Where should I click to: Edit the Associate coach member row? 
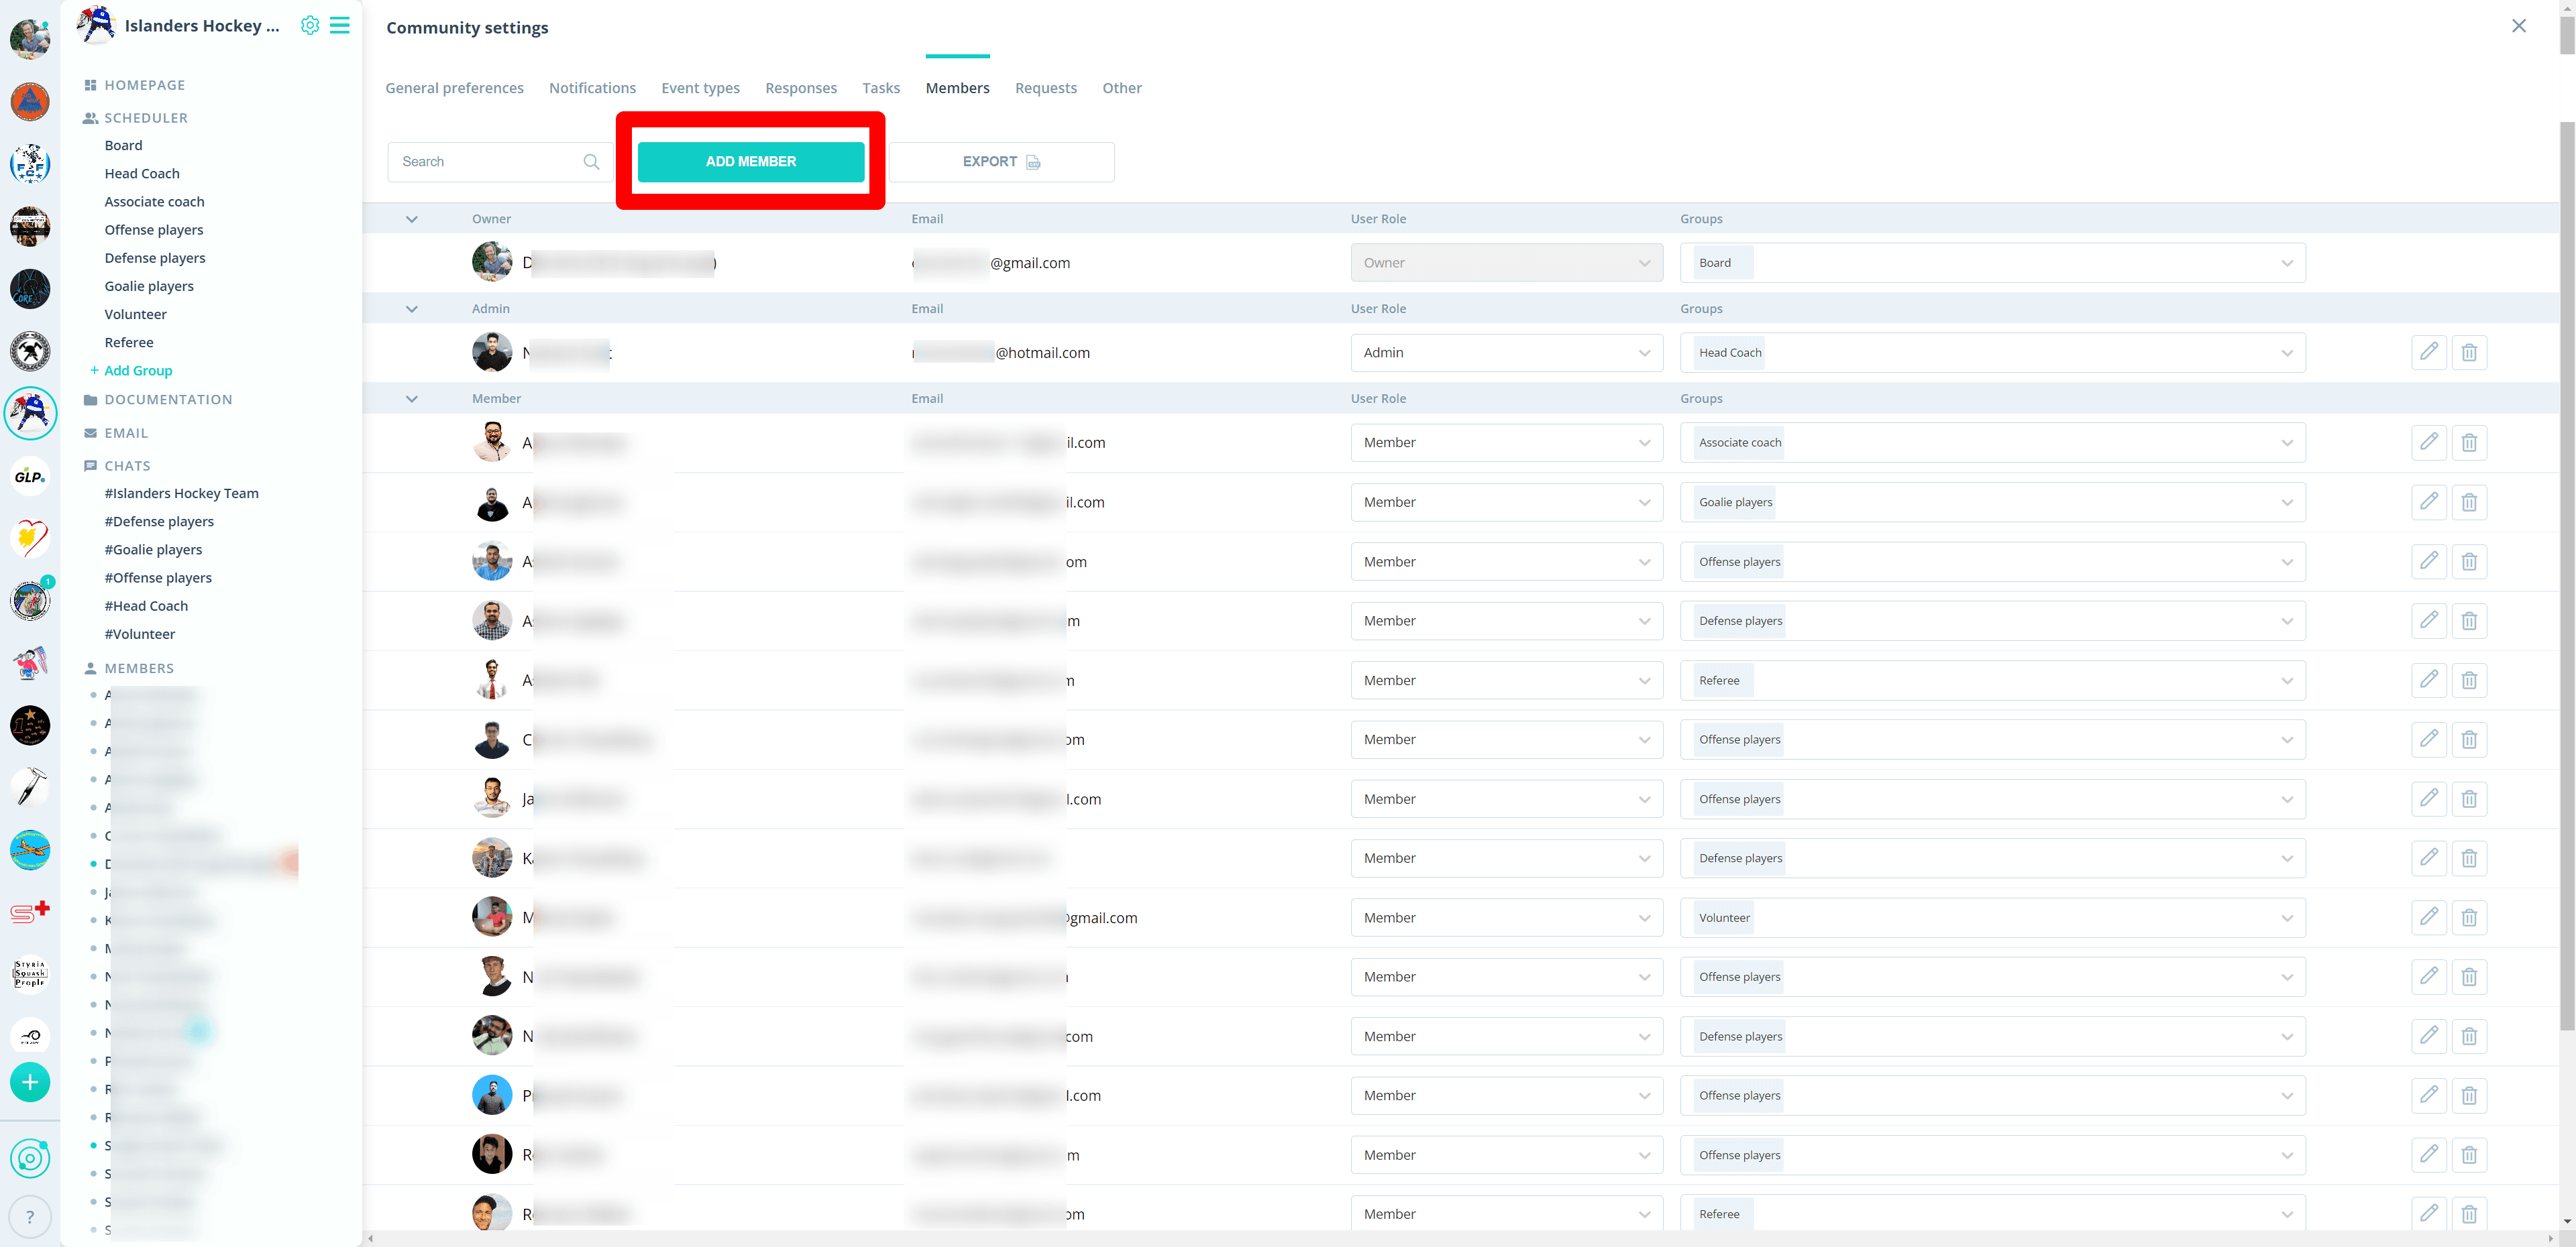point(2429,442)
